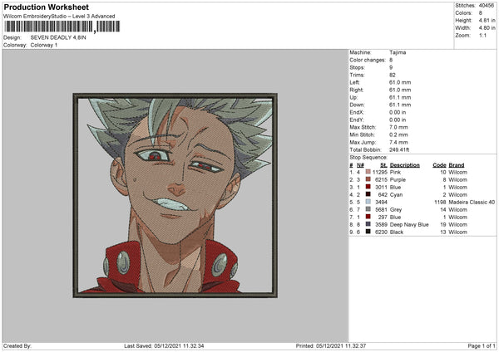Click the Stop Sequence heading
499x352 pixels.
coord(368,157)
